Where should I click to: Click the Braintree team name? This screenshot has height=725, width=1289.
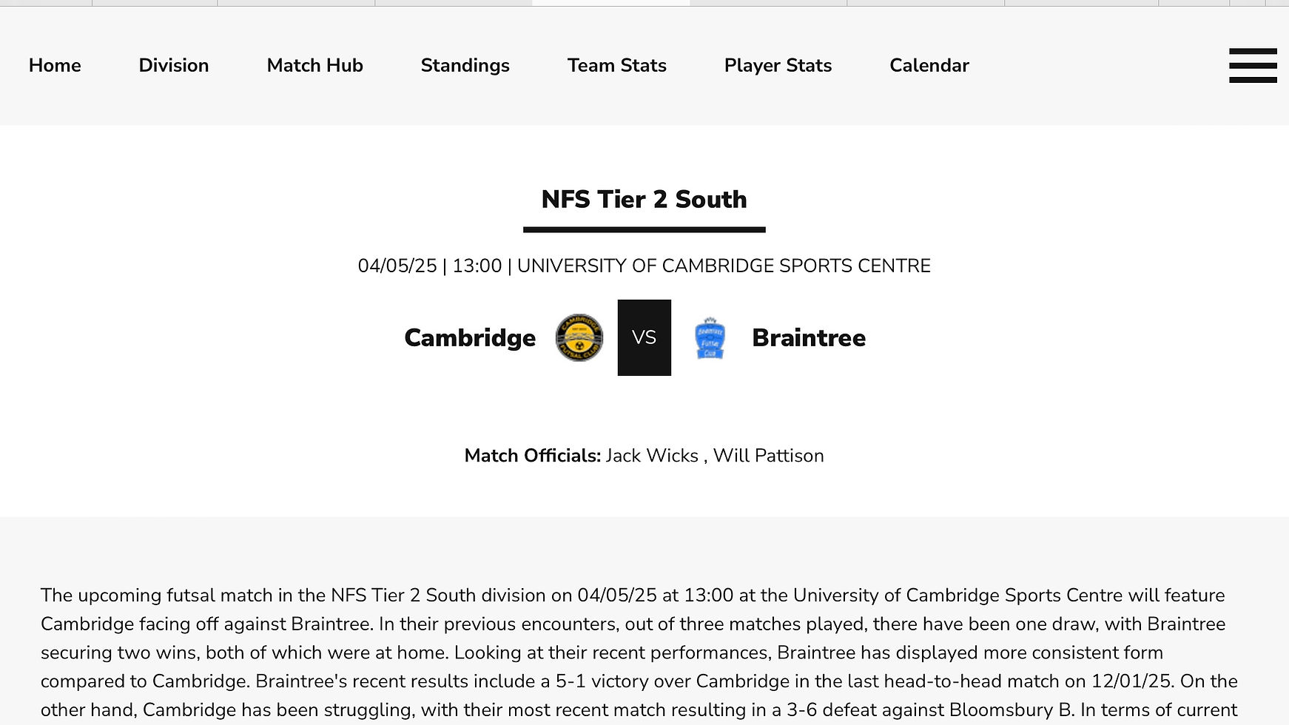point(809,337)
